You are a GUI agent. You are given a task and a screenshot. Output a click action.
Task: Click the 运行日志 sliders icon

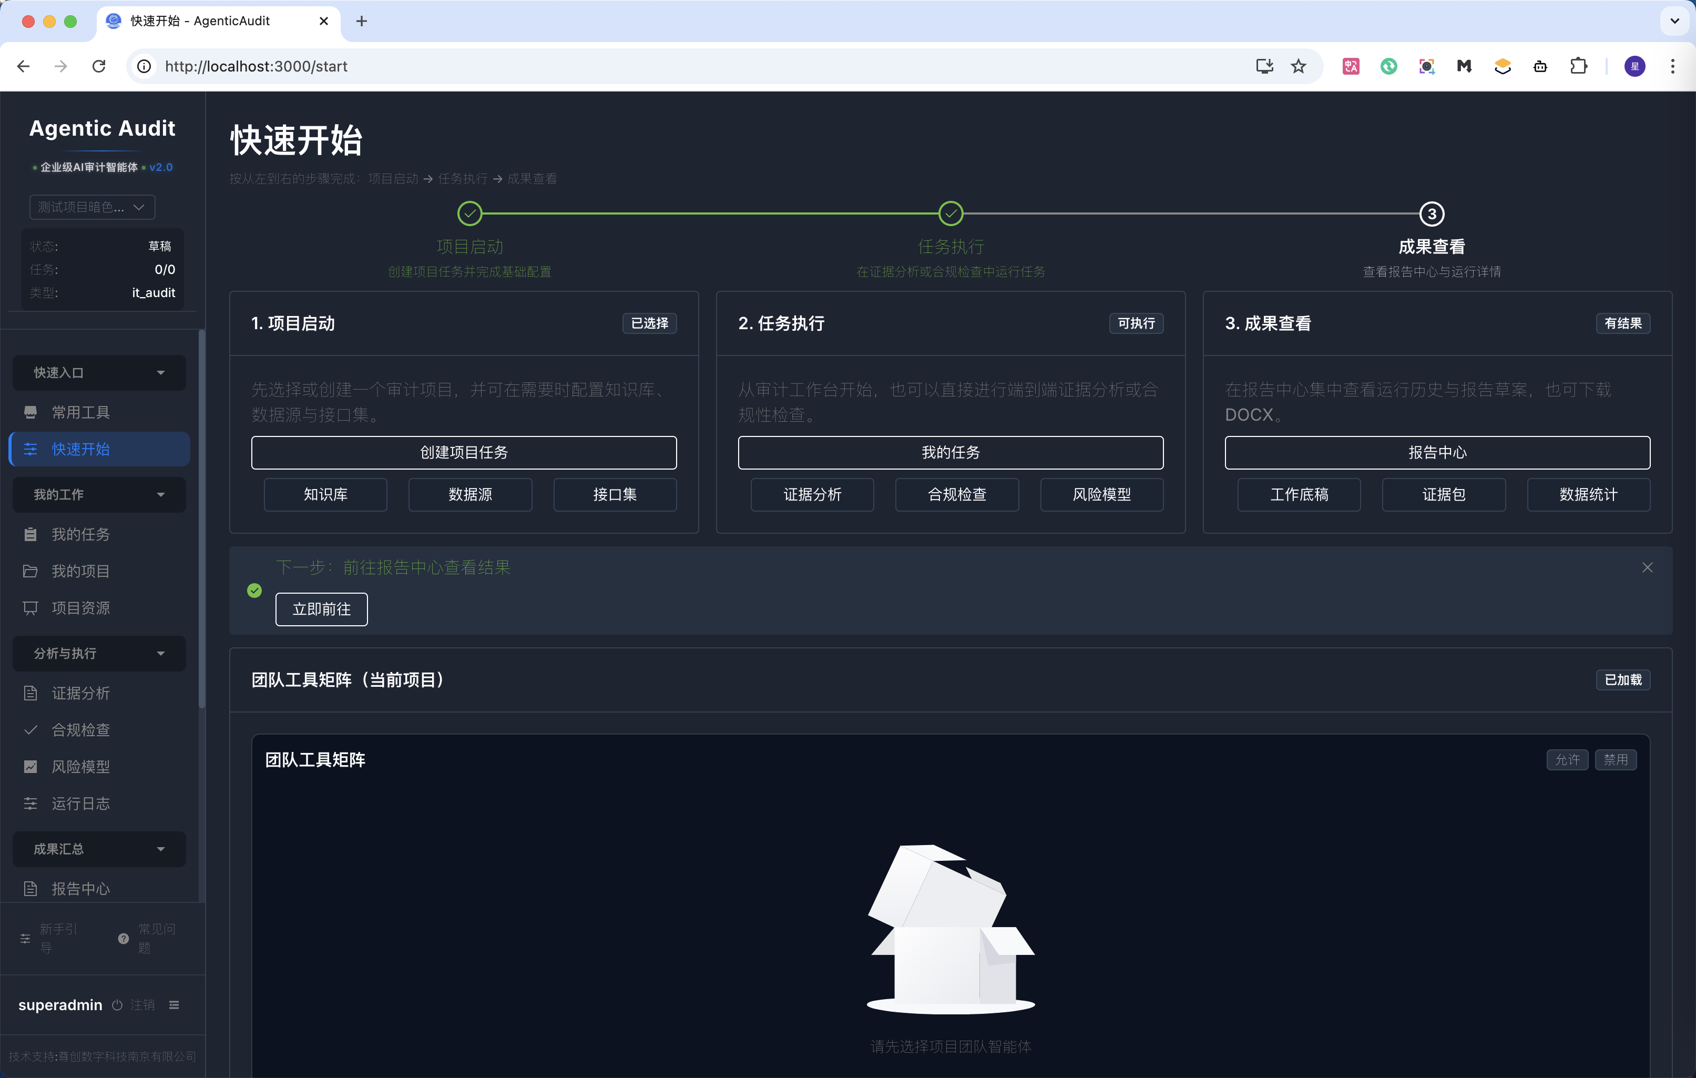[30, 803]
